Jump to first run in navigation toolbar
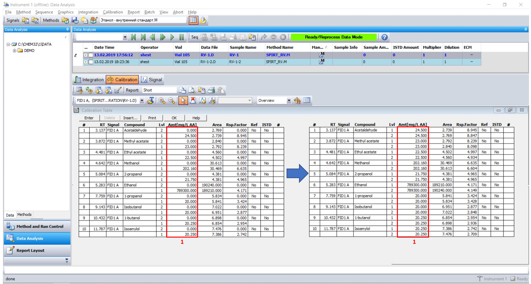531x284 pixels. coord(133,37)
